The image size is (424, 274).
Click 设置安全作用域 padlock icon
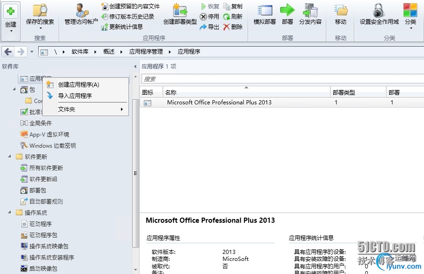pos(379,10)
